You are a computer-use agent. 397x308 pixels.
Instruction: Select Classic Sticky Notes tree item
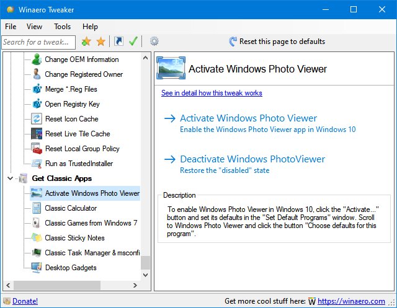(74, 238)
